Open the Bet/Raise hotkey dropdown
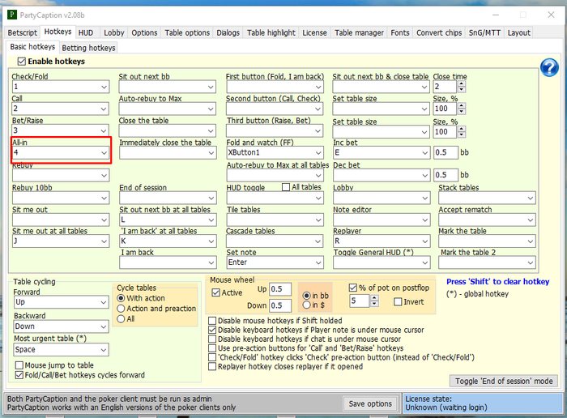567x418 pixels. point(61,130)
